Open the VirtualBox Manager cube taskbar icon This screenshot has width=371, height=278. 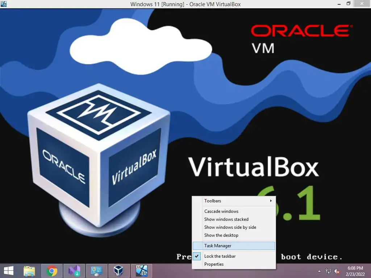tap(119, 271)
